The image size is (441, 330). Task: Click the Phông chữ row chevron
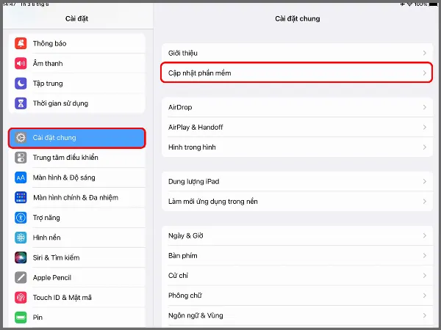424,296
